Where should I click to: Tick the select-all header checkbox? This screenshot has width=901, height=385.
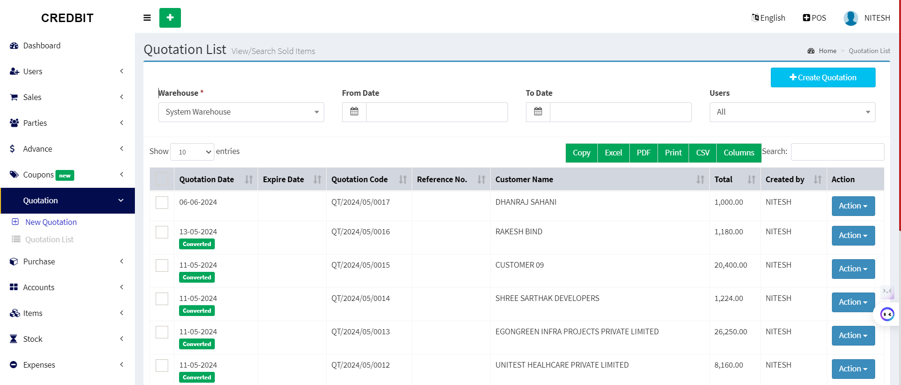click(162, 179)
